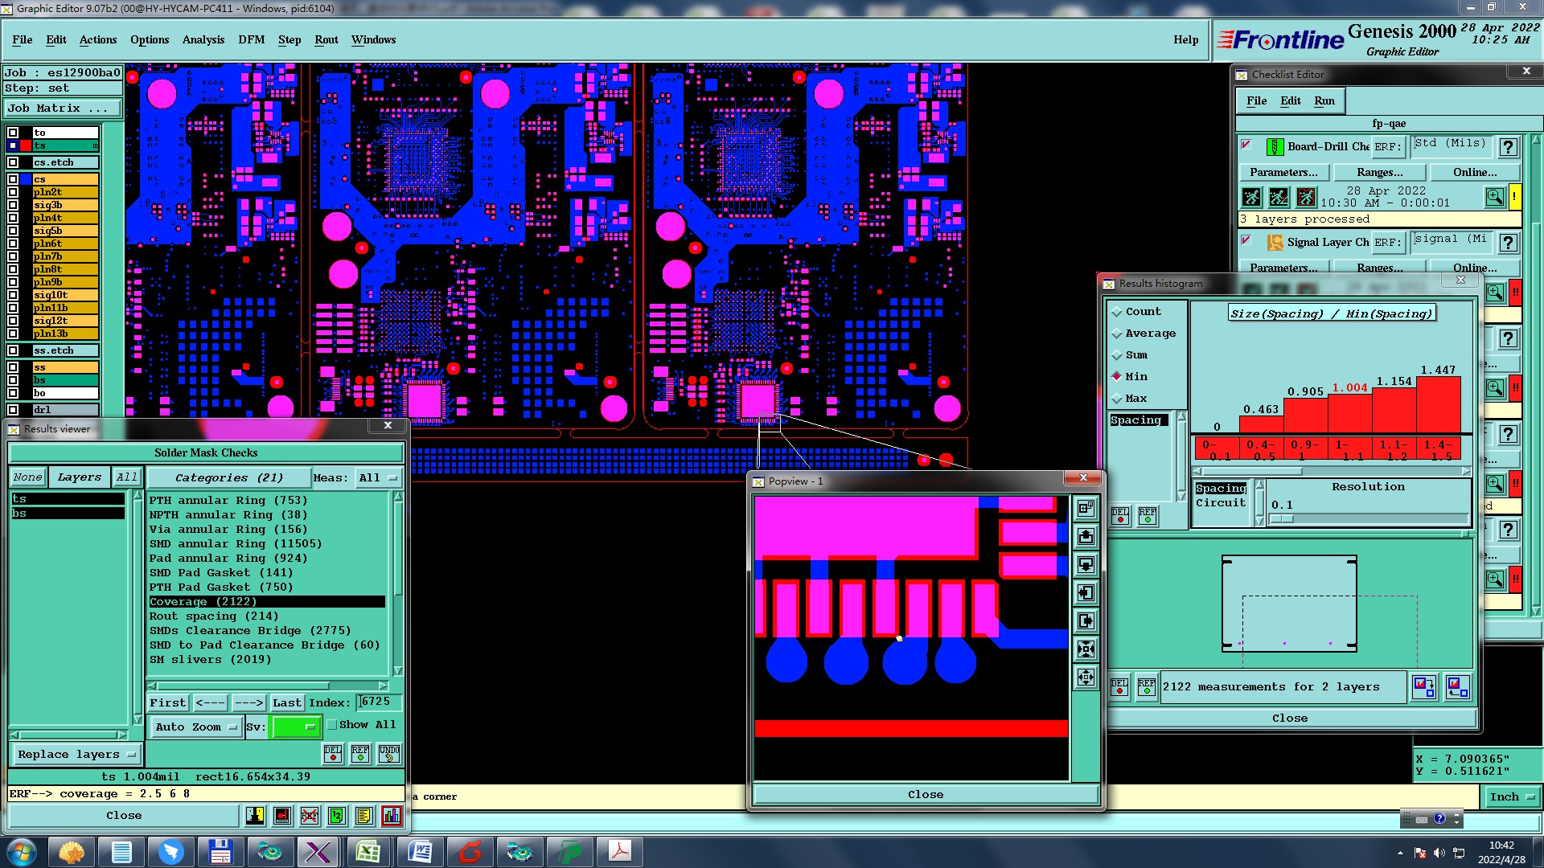Click the UNDO icon in Results viewer
The height and width of the screenshot is (868, 1544).
(x=389, y=754)
